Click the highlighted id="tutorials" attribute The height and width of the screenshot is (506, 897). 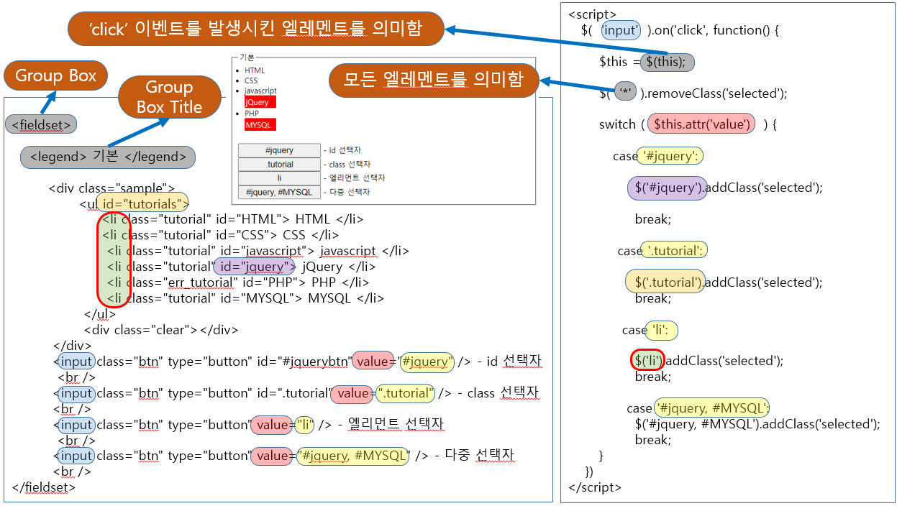[142, 203]
